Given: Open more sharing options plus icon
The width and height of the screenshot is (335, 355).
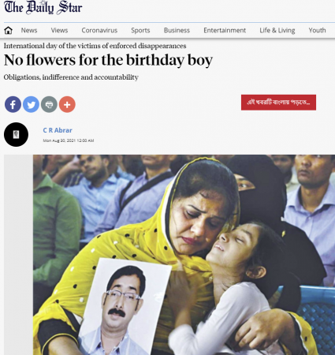Looking at the screenshot, I should coord(67,104).
